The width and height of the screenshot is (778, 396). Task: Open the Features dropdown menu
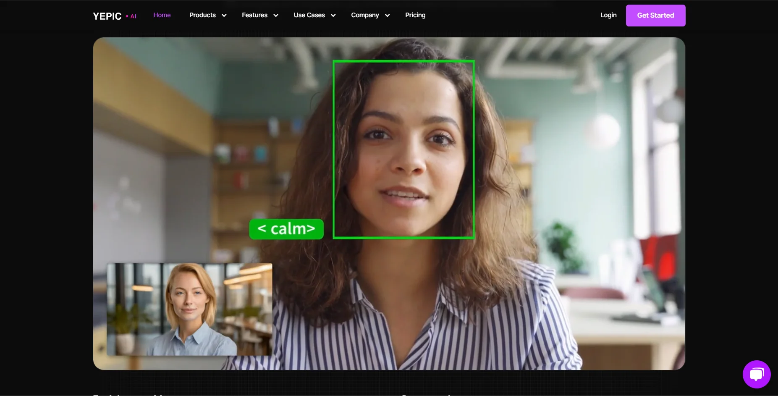[255, 15]
